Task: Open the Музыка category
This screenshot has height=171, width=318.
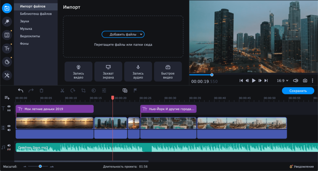Action: tap(26, 29)
